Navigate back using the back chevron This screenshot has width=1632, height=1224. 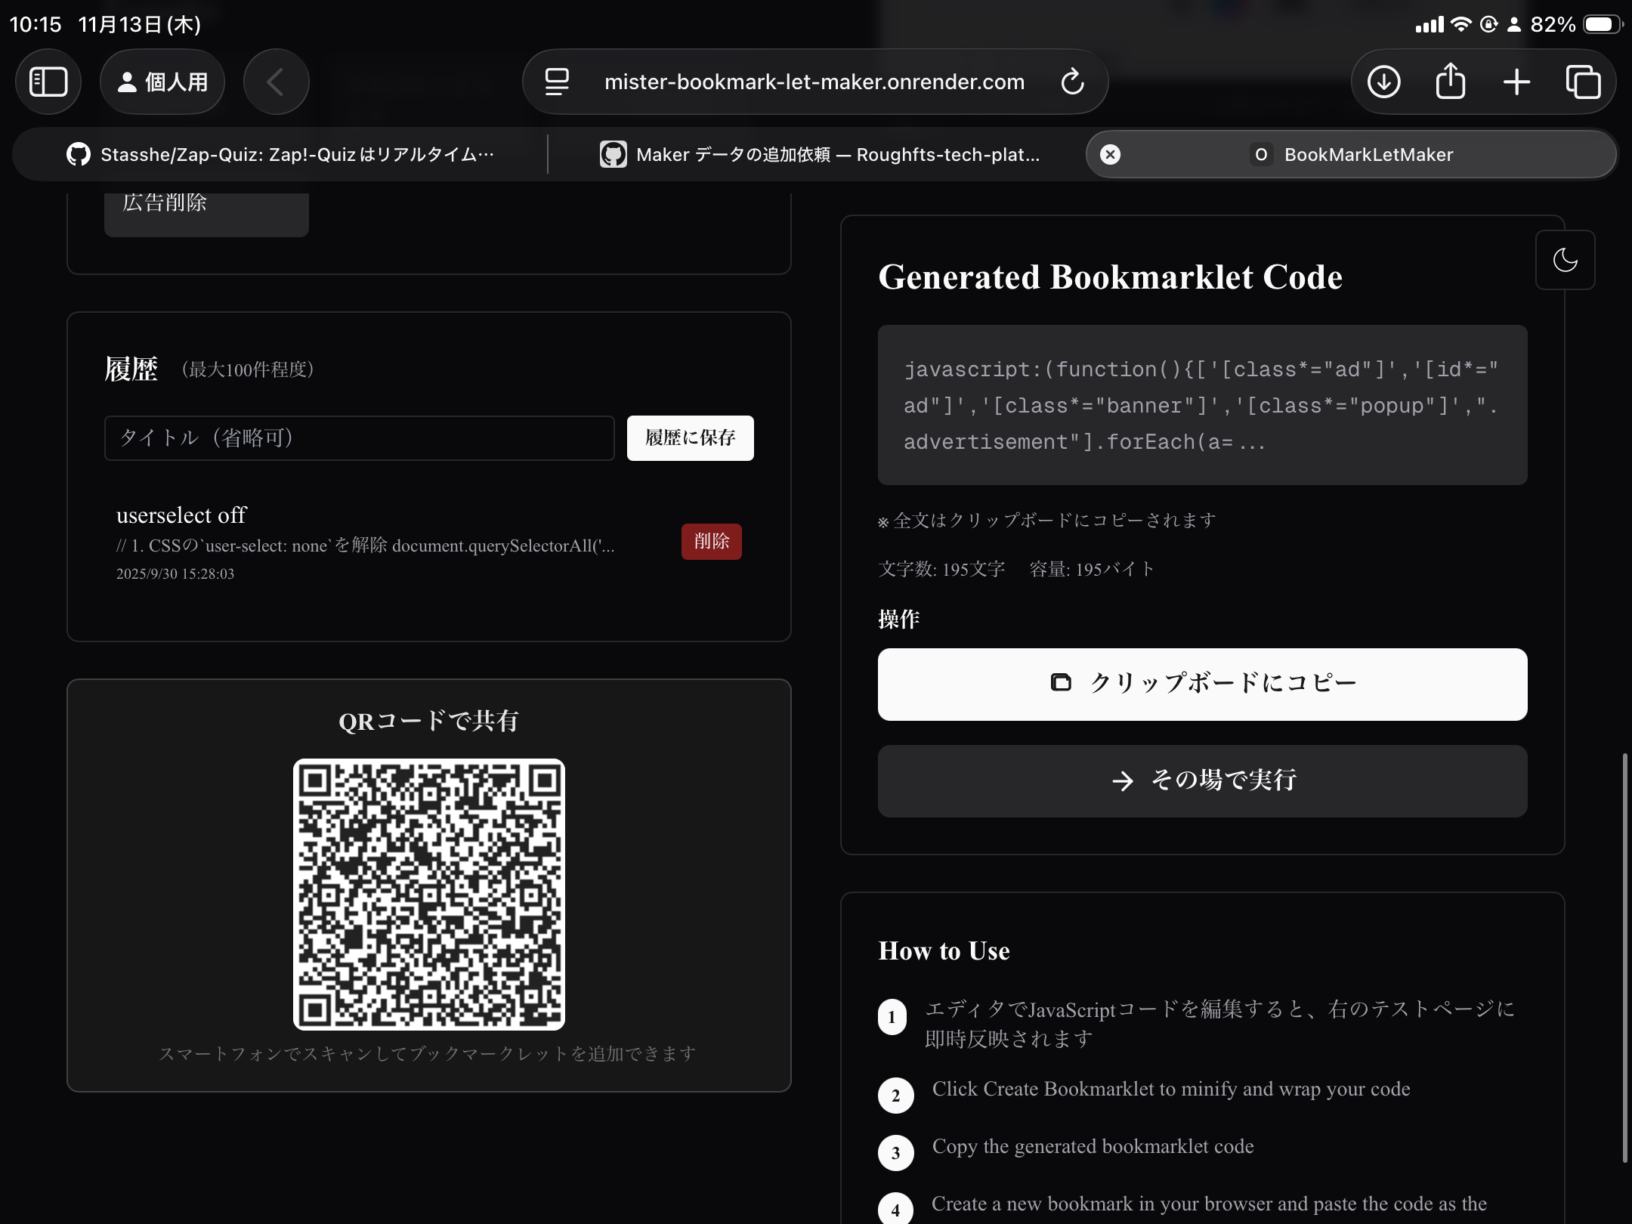pos(275,82)
